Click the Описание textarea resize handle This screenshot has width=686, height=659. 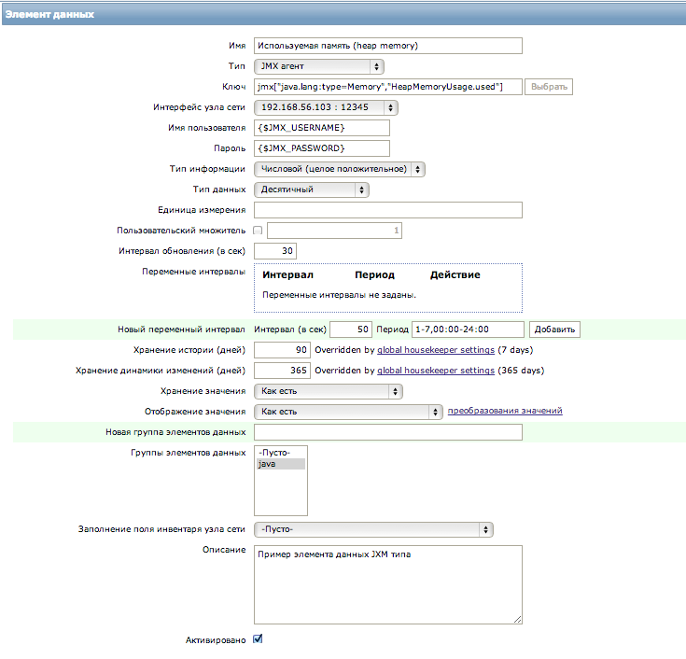(x=518, y=619)
